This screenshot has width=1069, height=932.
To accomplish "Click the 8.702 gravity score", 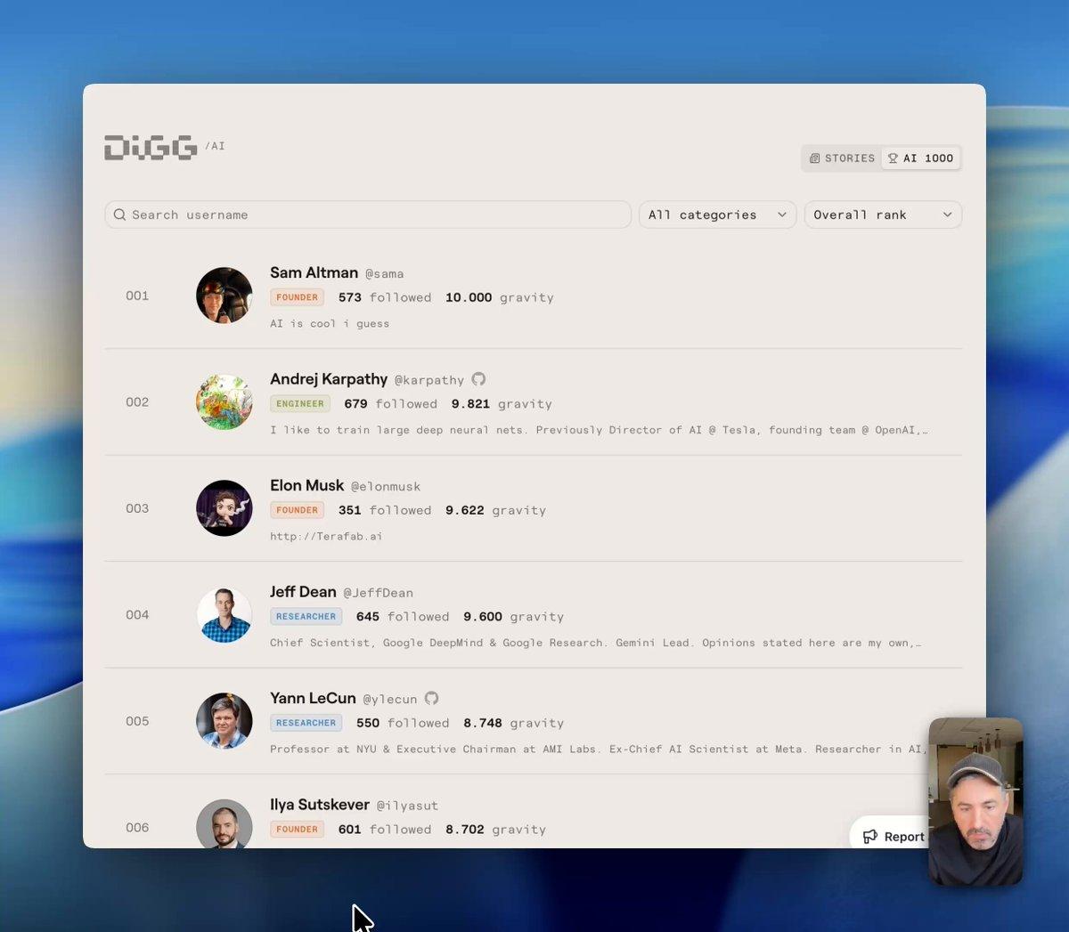I will [465, 829].
